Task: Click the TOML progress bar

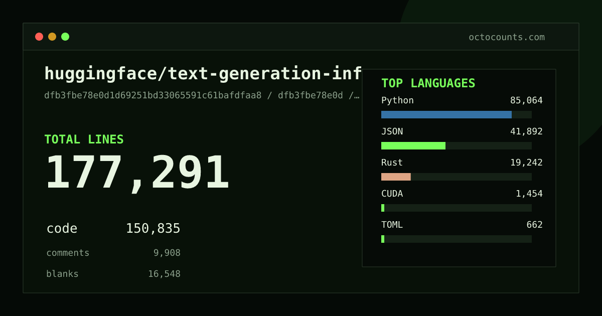Action: click(457, 239)
